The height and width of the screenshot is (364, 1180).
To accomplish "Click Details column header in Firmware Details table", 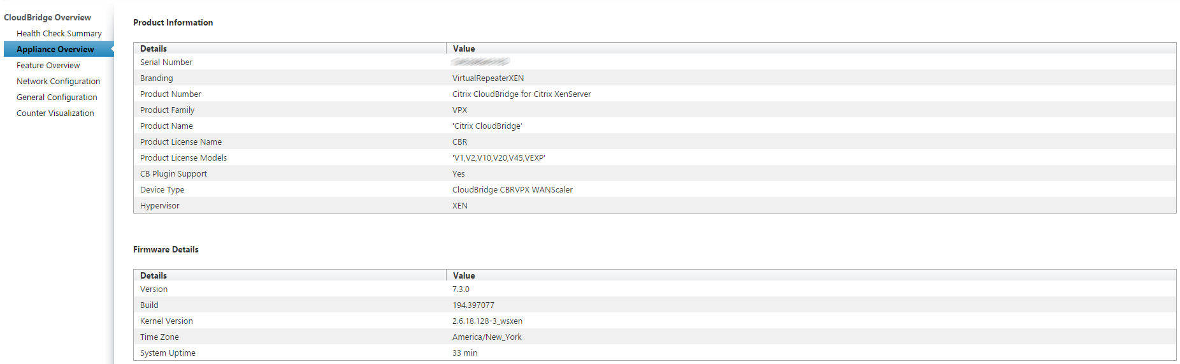I will click(154, 275).
